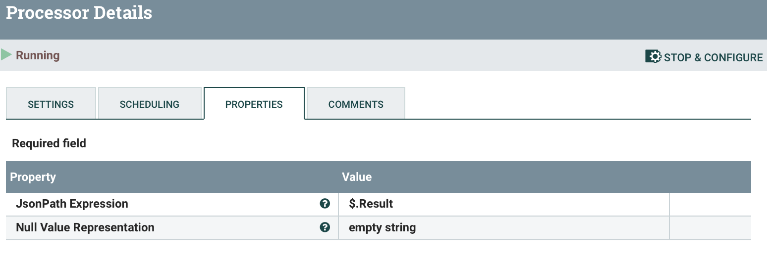Screen dimensions: 767x263
Task: Open the Scheduling tab
Action: [150, 104]
